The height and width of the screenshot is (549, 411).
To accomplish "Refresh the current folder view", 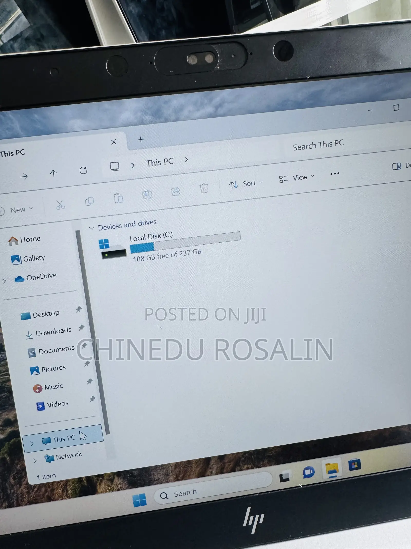I will [x=83, y=170].
